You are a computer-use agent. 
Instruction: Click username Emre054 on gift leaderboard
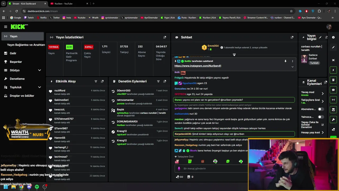click(213, 46)
